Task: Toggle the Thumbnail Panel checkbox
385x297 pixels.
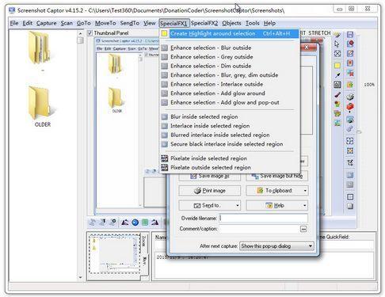Action: [90, 33]
